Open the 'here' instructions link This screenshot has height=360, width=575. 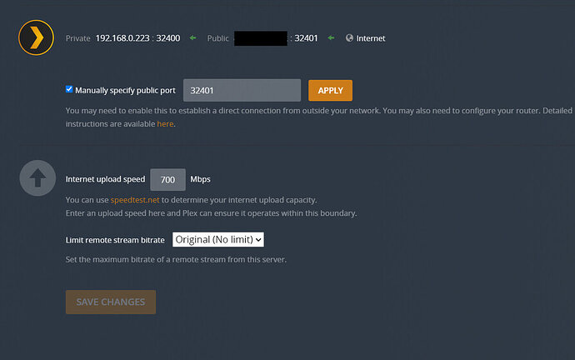(165, 124)
